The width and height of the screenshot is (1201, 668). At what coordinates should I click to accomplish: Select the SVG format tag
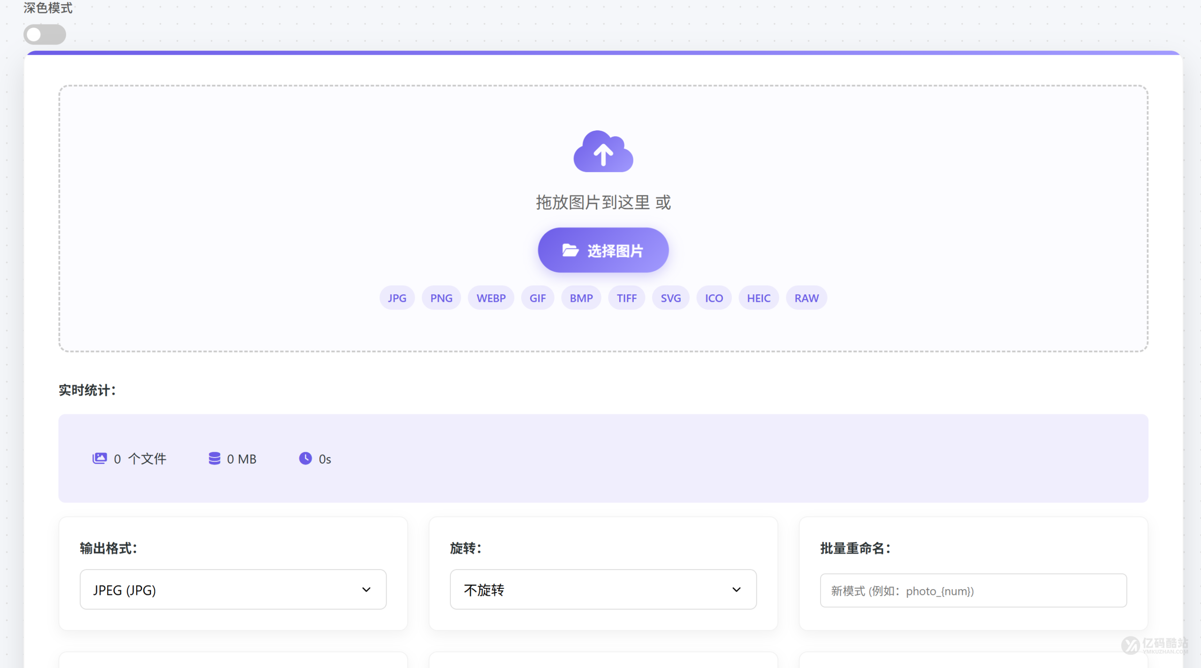670,298
